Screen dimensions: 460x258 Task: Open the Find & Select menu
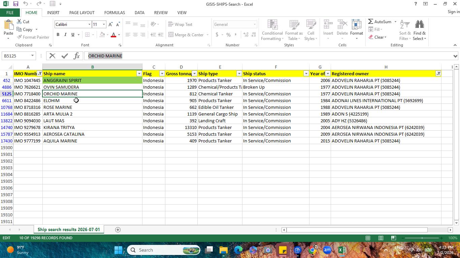pyautogui.click(x=420, y=30)
